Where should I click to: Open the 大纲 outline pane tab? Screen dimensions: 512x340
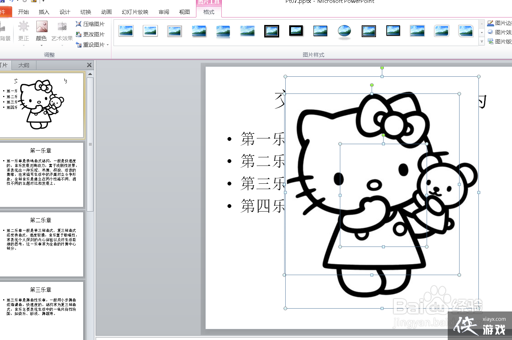click(x=24, y=65)
